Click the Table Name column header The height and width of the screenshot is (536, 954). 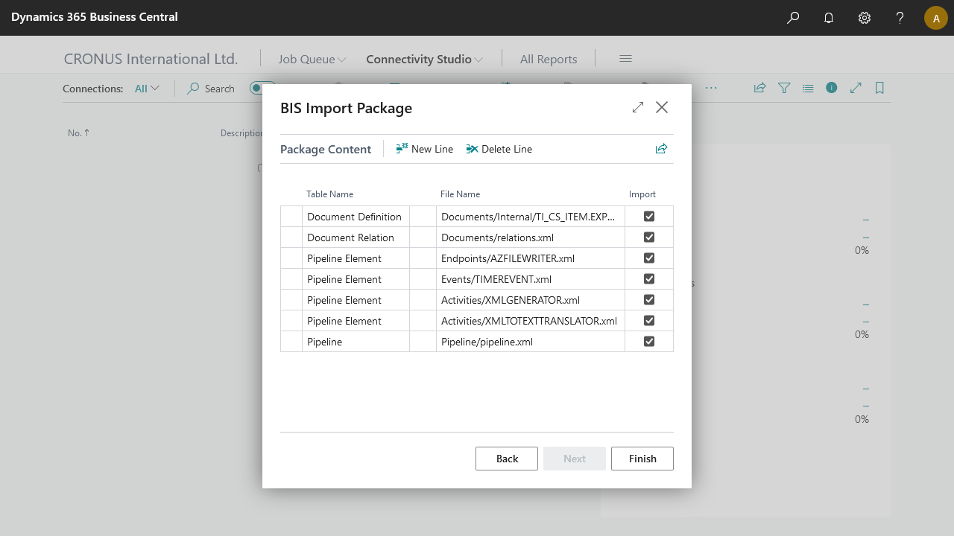330,194
